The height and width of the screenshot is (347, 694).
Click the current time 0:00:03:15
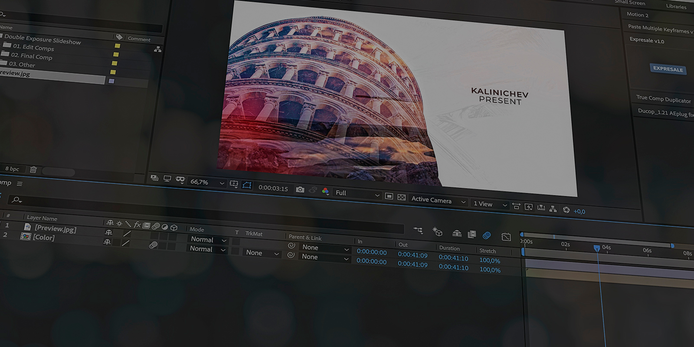click(x=273, y=188)
